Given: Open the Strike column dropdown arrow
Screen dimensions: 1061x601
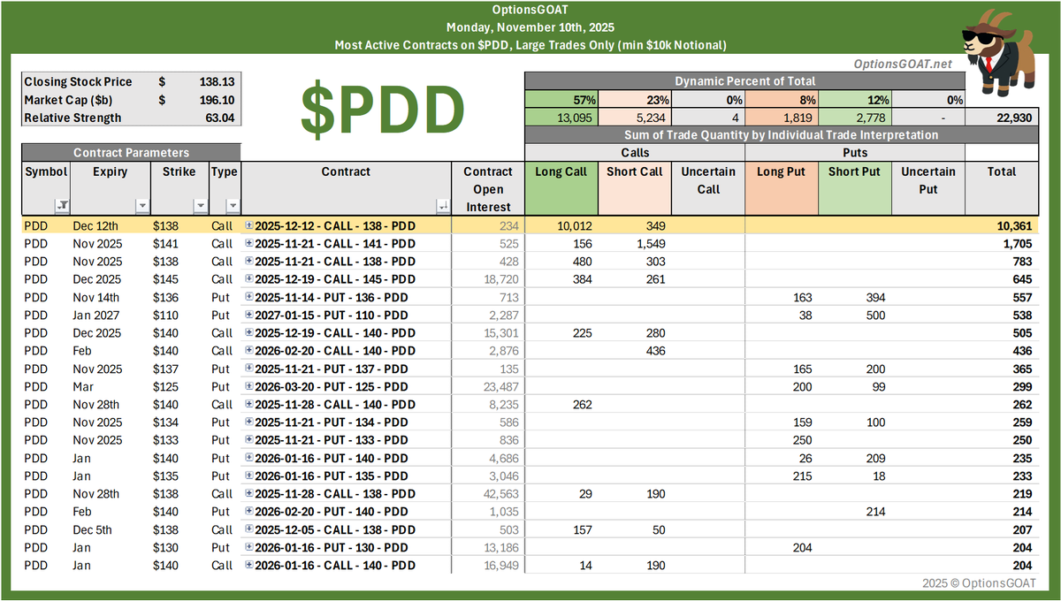Looking at the screenshot, I should [x=199, y=206].
